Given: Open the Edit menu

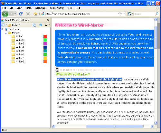Looking at the screenshot, I should [x=11, y=8].
